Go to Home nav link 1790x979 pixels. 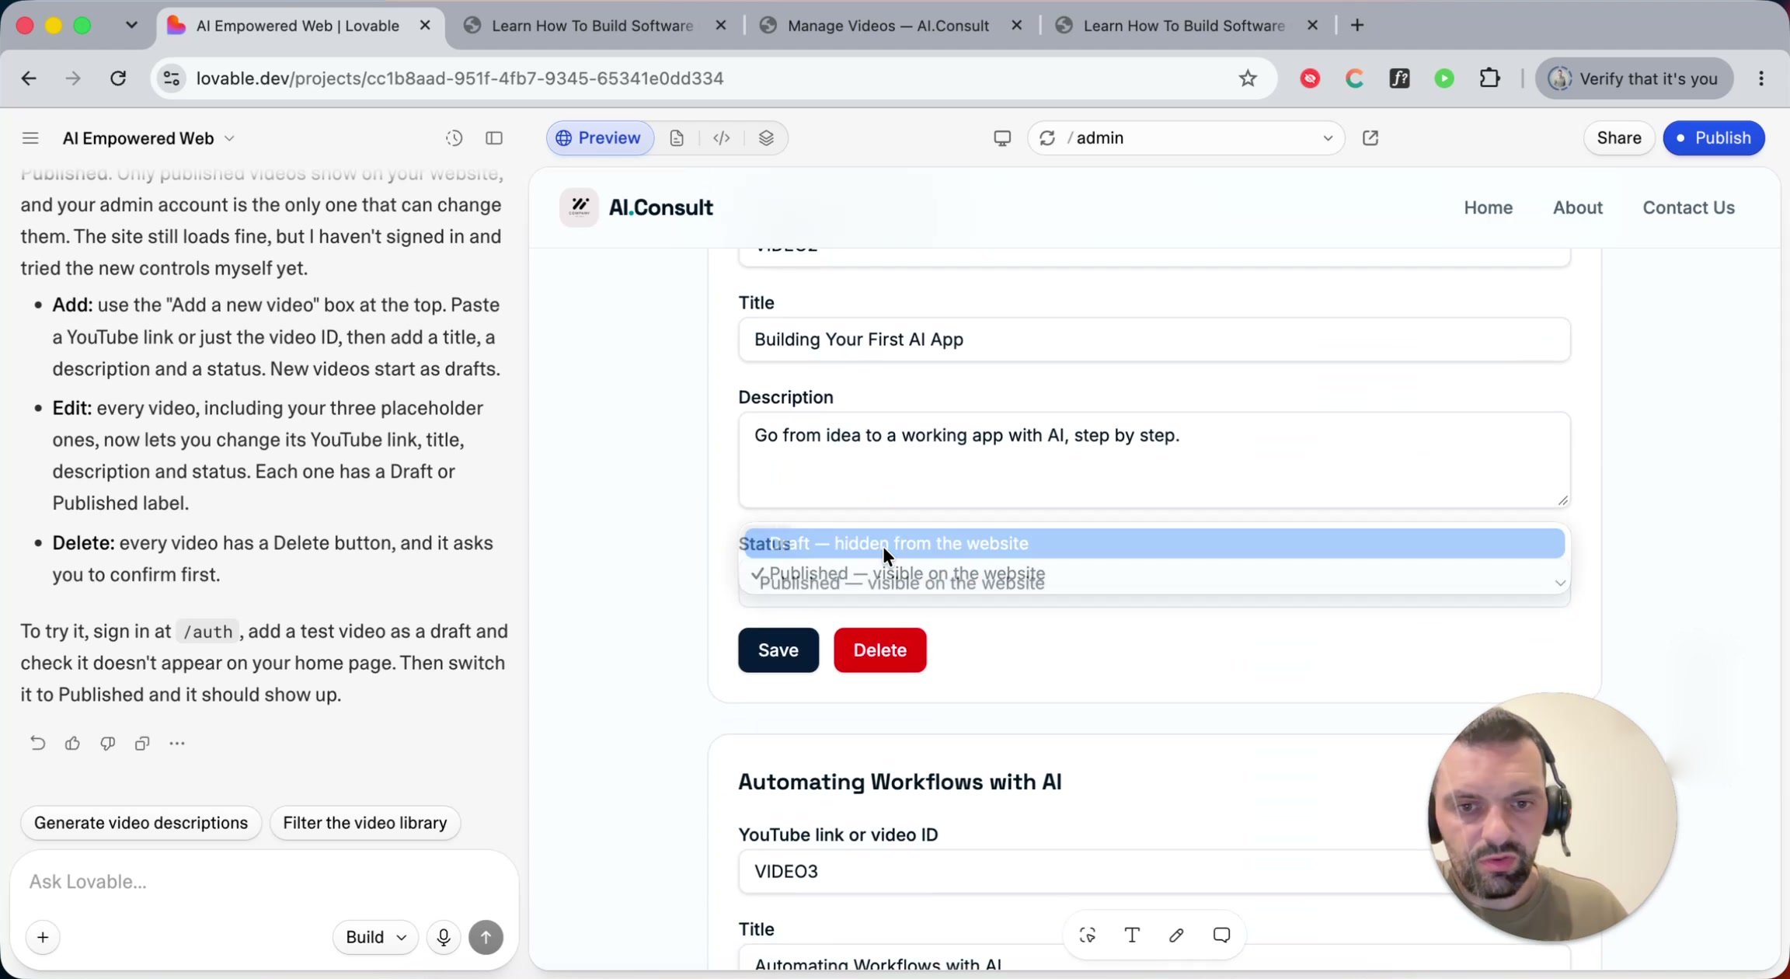tap(1488, 207)
